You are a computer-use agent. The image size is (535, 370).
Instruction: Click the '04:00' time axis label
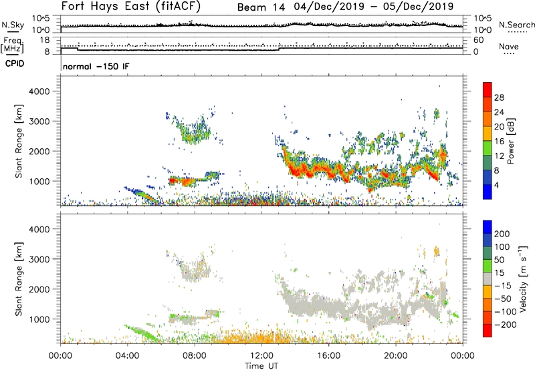tap(128, 356)
